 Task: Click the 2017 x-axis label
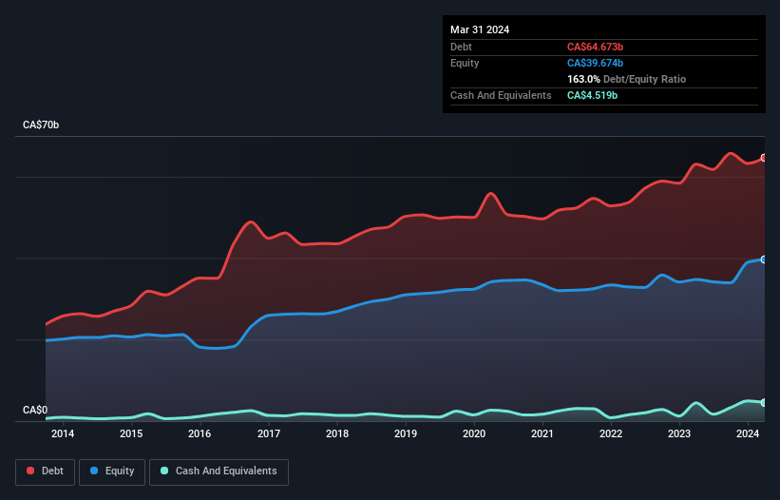[x=269, y=433]
